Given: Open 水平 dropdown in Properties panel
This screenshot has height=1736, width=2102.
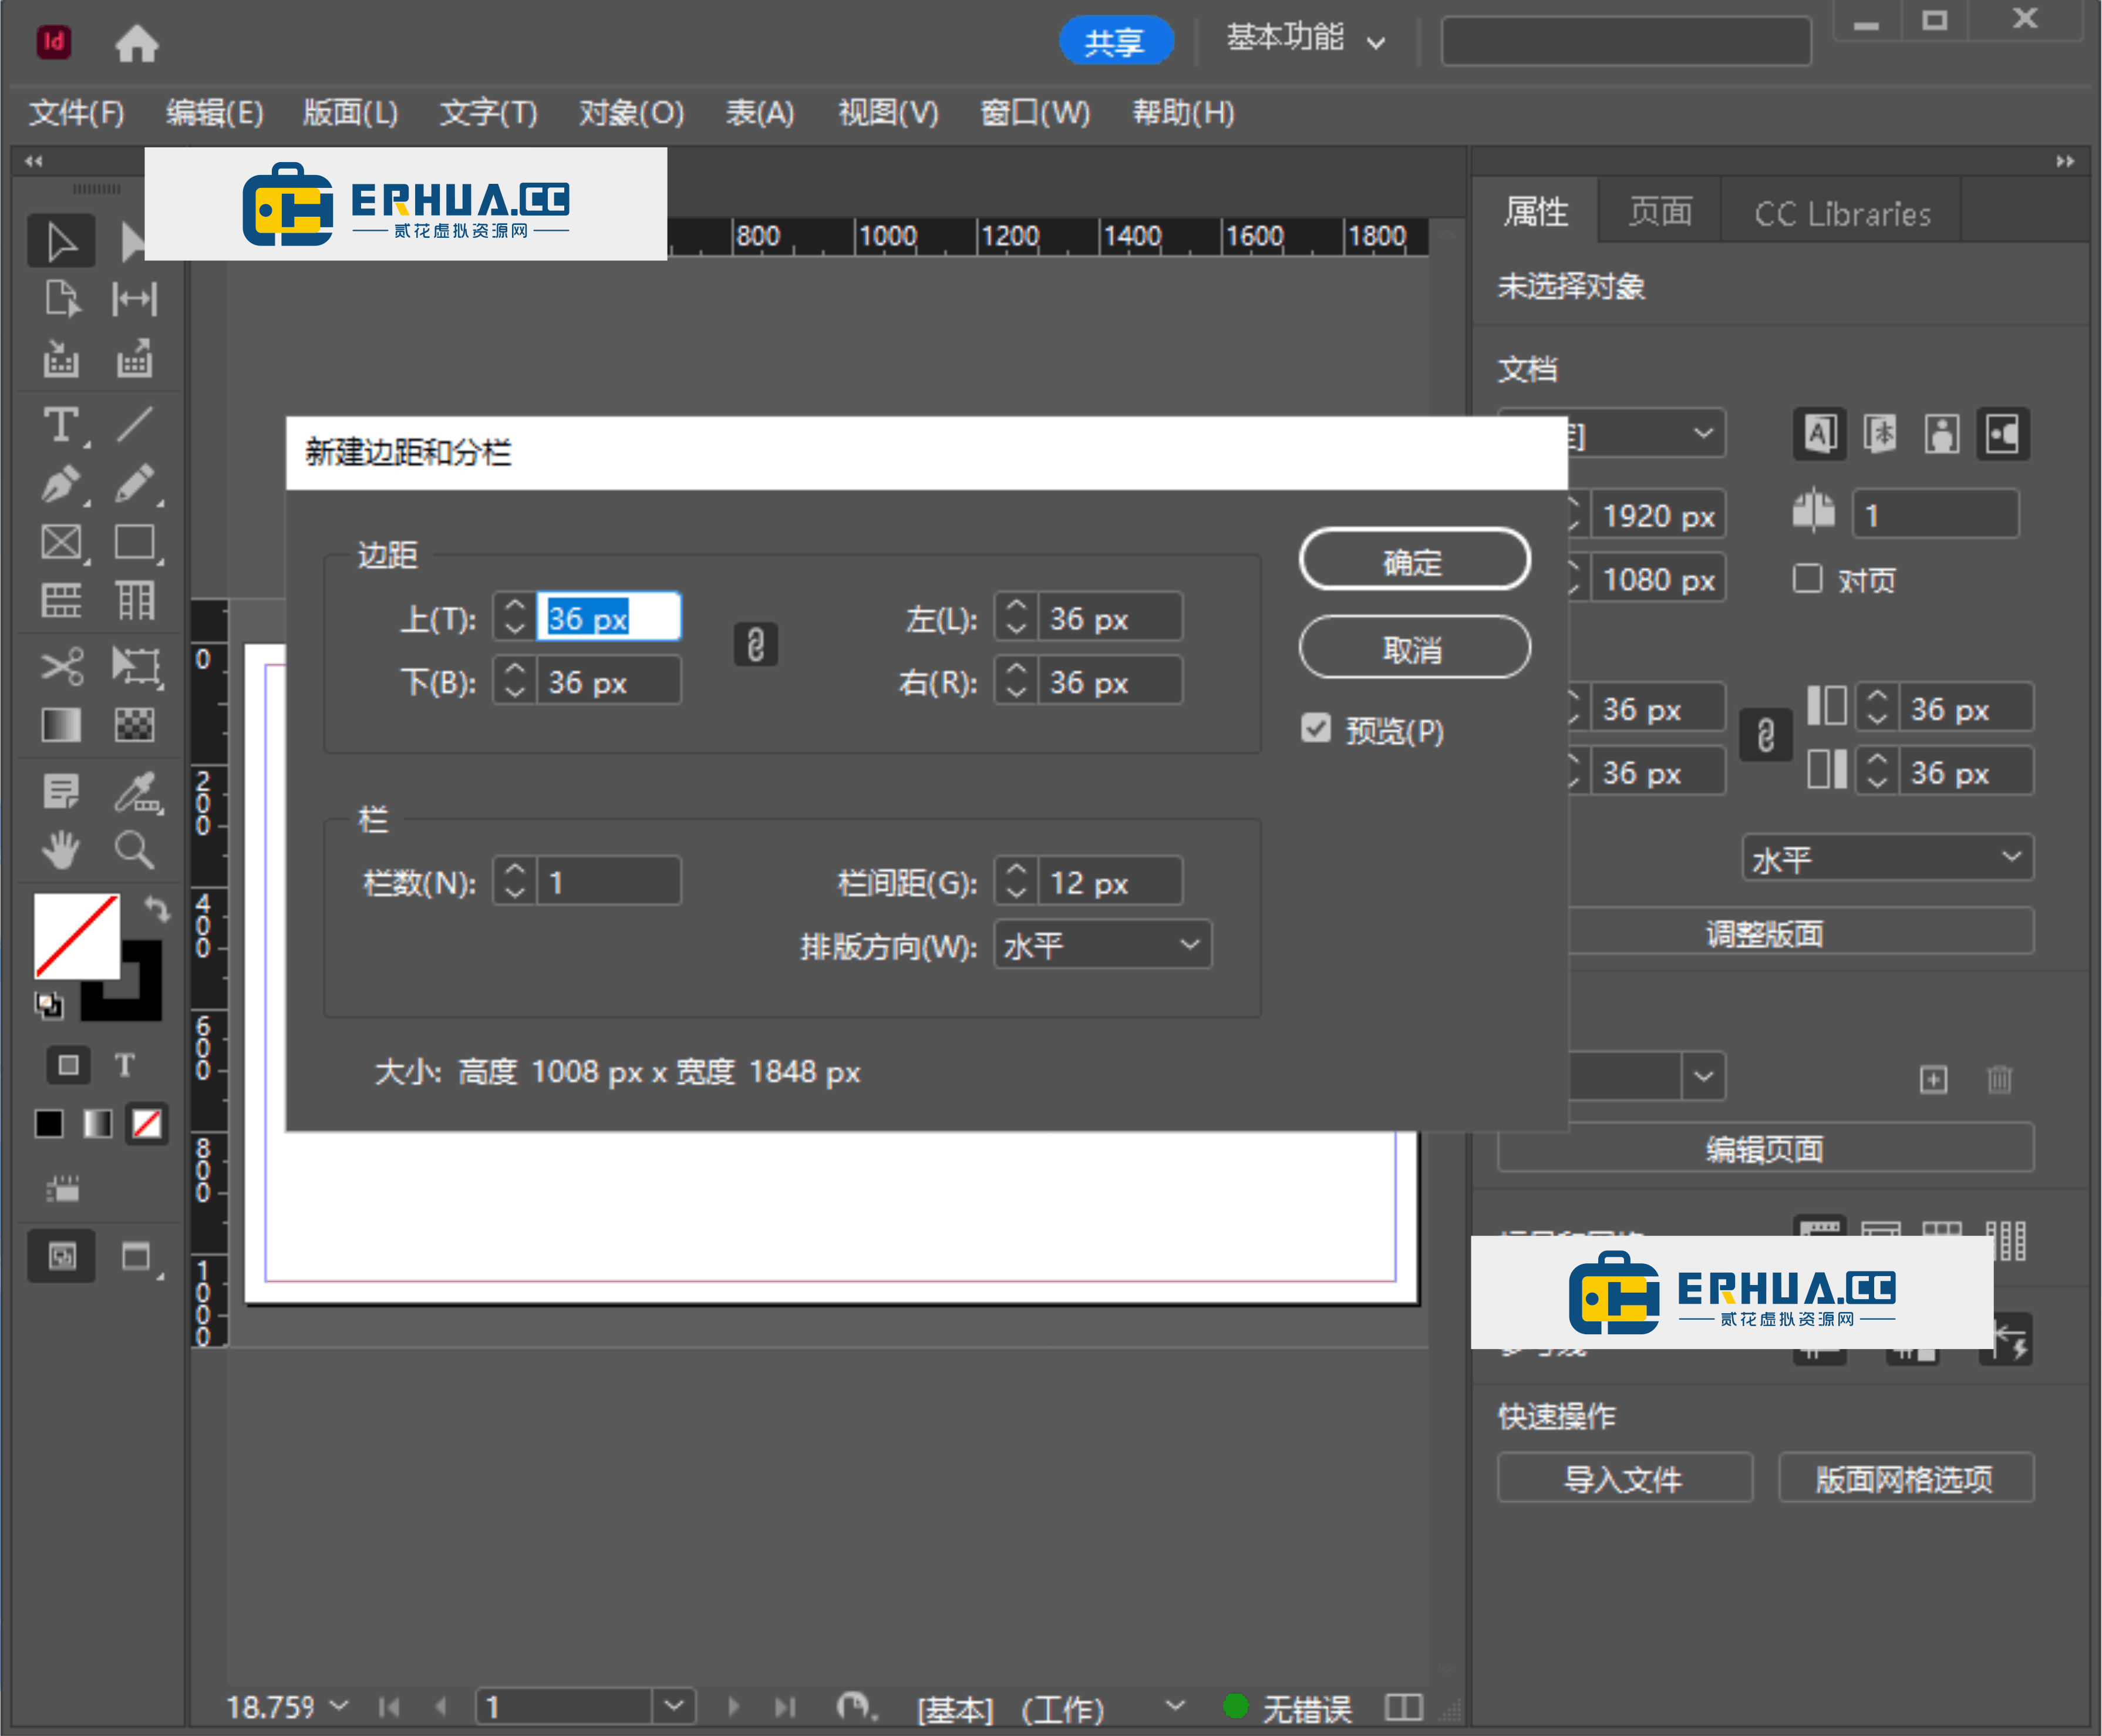Looking at the screenshot, I should click(x=1887, y=859).
